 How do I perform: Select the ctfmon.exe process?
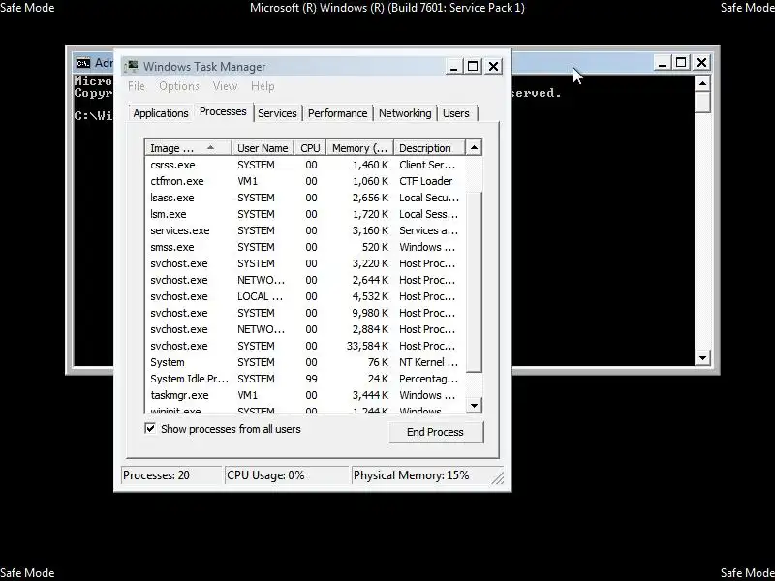click(305, 181)
